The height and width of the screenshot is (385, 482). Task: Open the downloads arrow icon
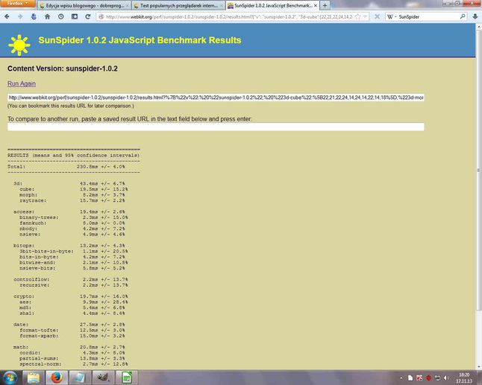[475, 16]
